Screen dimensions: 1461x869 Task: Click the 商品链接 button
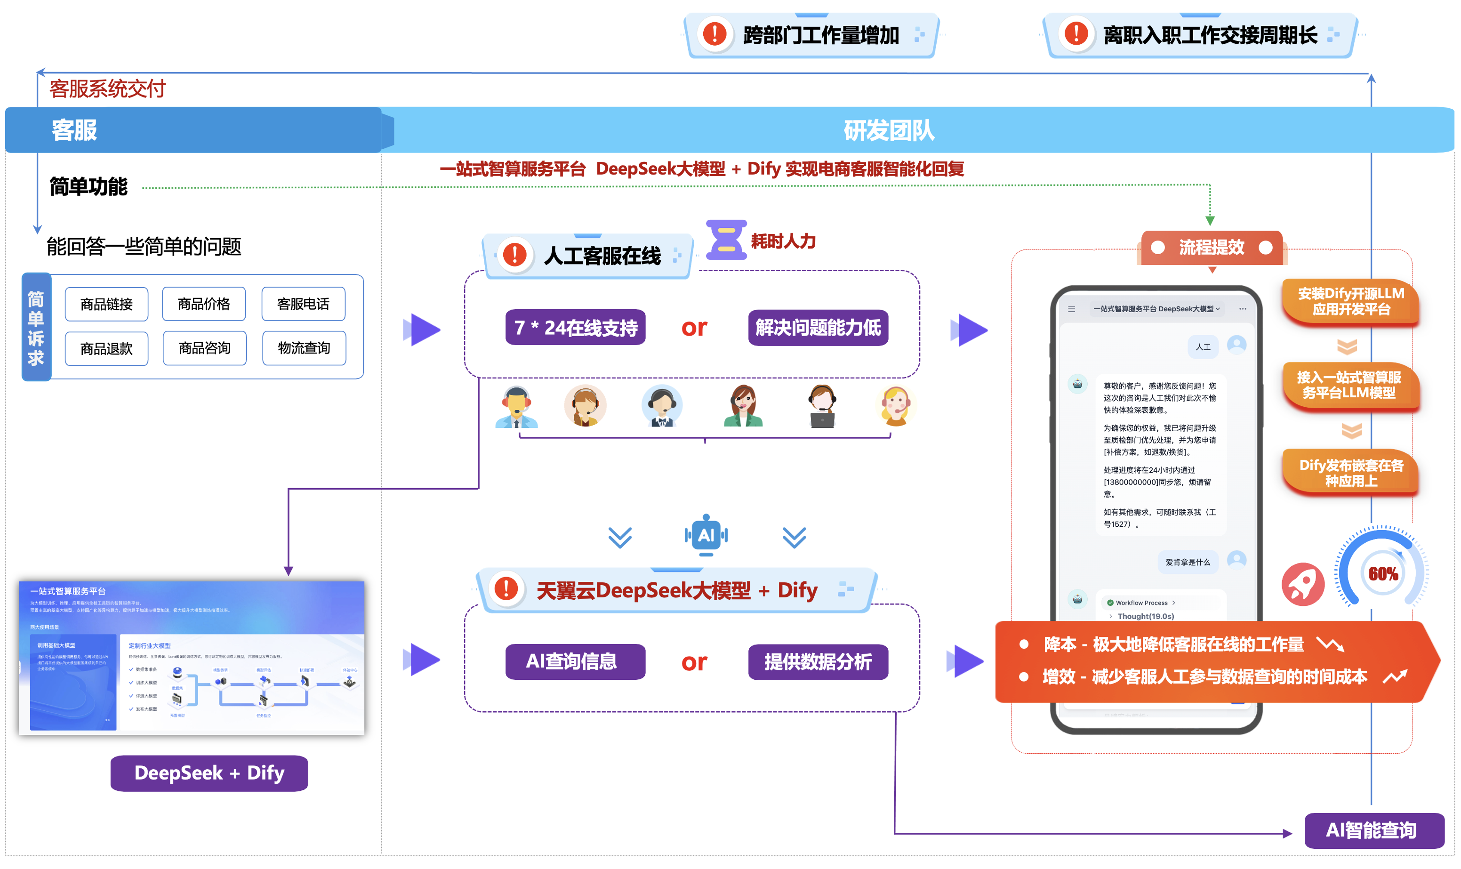106,304
